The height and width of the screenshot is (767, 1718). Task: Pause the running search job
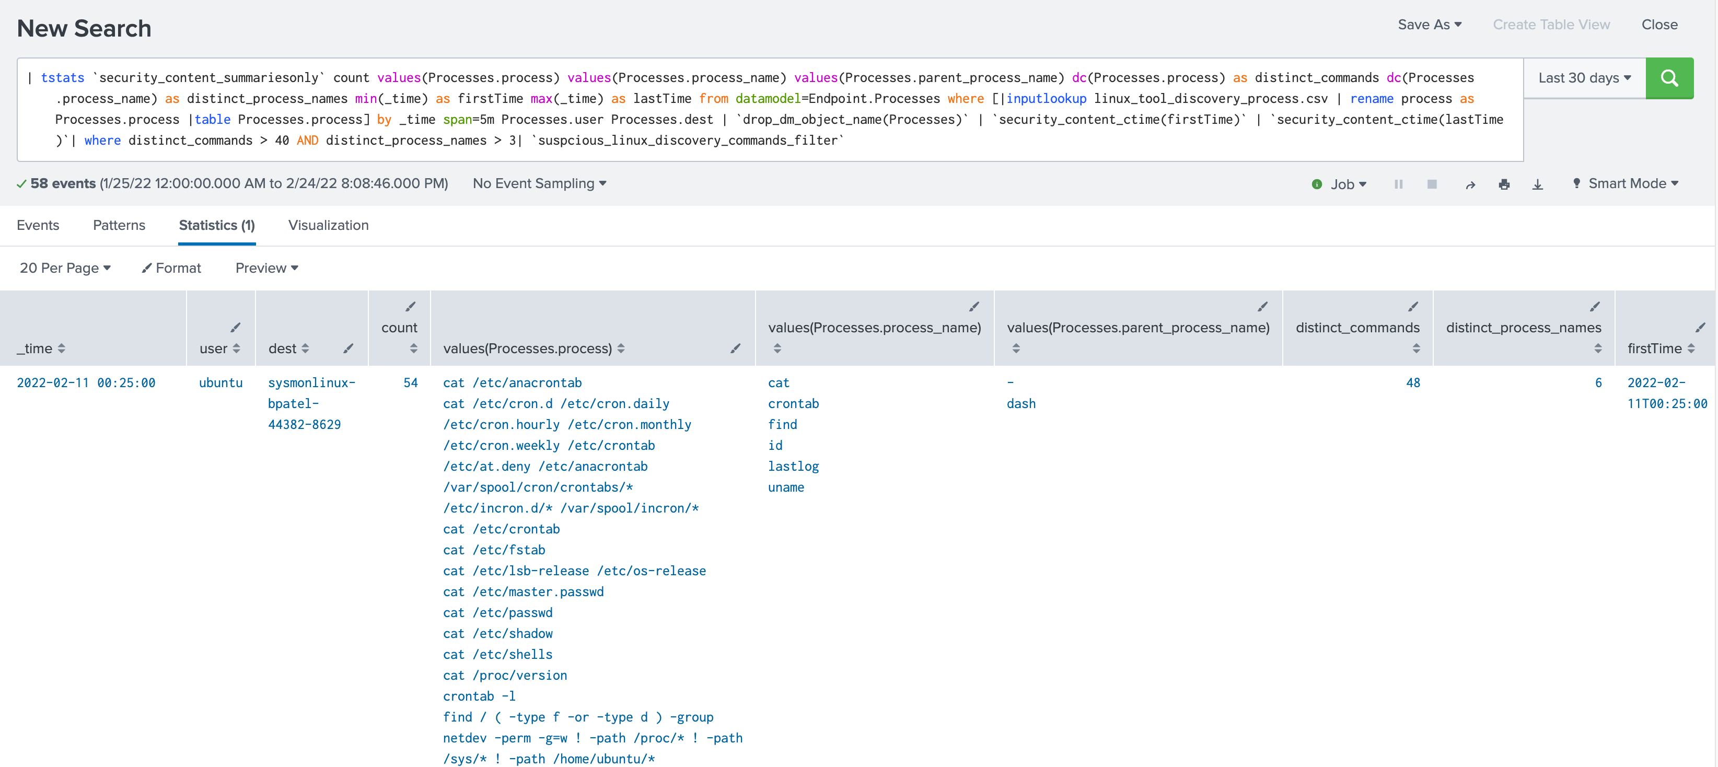click(1399, 184)
